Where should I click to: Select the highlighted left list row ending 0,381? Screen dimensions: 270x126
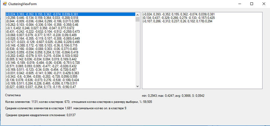pyautogui.click(x=42, y=14)
